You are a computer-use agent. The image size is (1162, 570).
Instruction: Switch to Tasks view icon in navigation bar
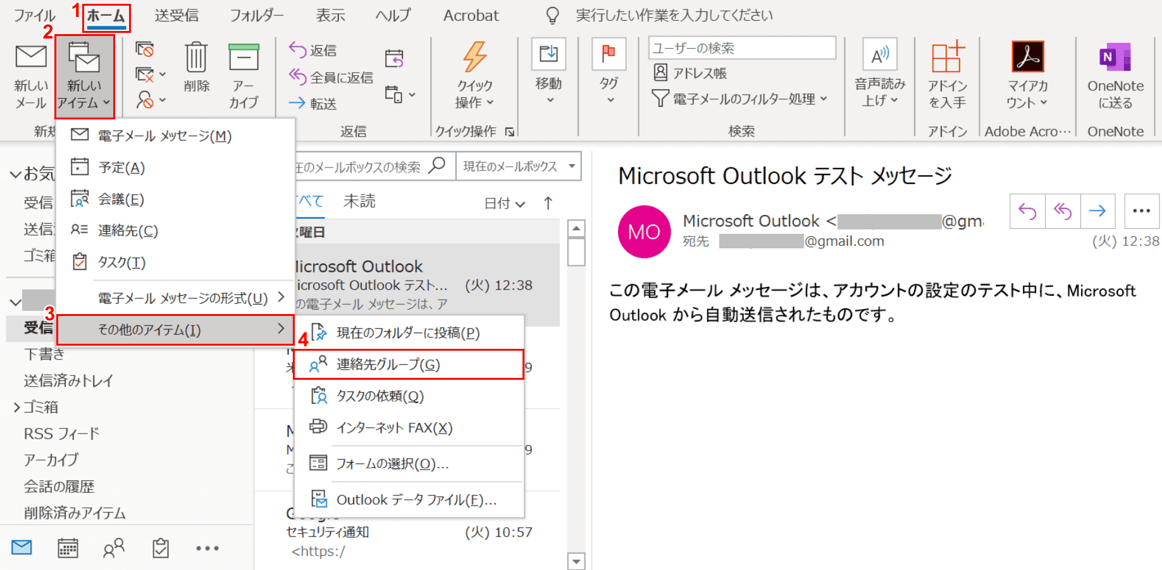pyautogui.click(x=161, y=548)
